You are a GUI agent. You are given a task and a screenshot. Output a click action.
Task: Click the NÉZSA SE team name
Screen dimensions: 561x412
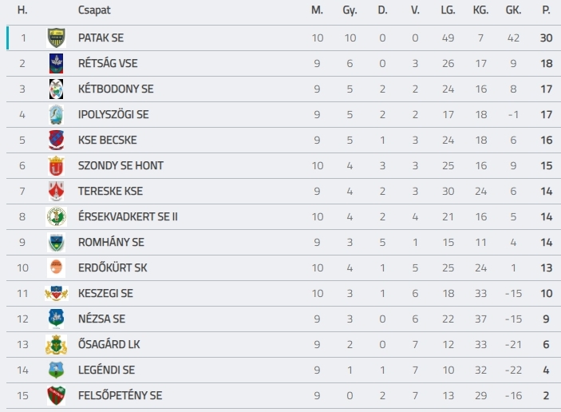tap(101, 319)
